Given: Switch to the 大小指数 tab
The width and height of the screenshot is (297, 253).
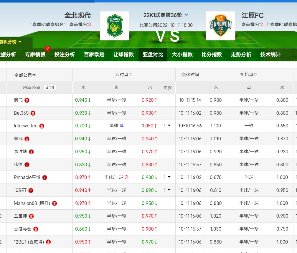Looking at the screenshot, I should pos(182,55).
